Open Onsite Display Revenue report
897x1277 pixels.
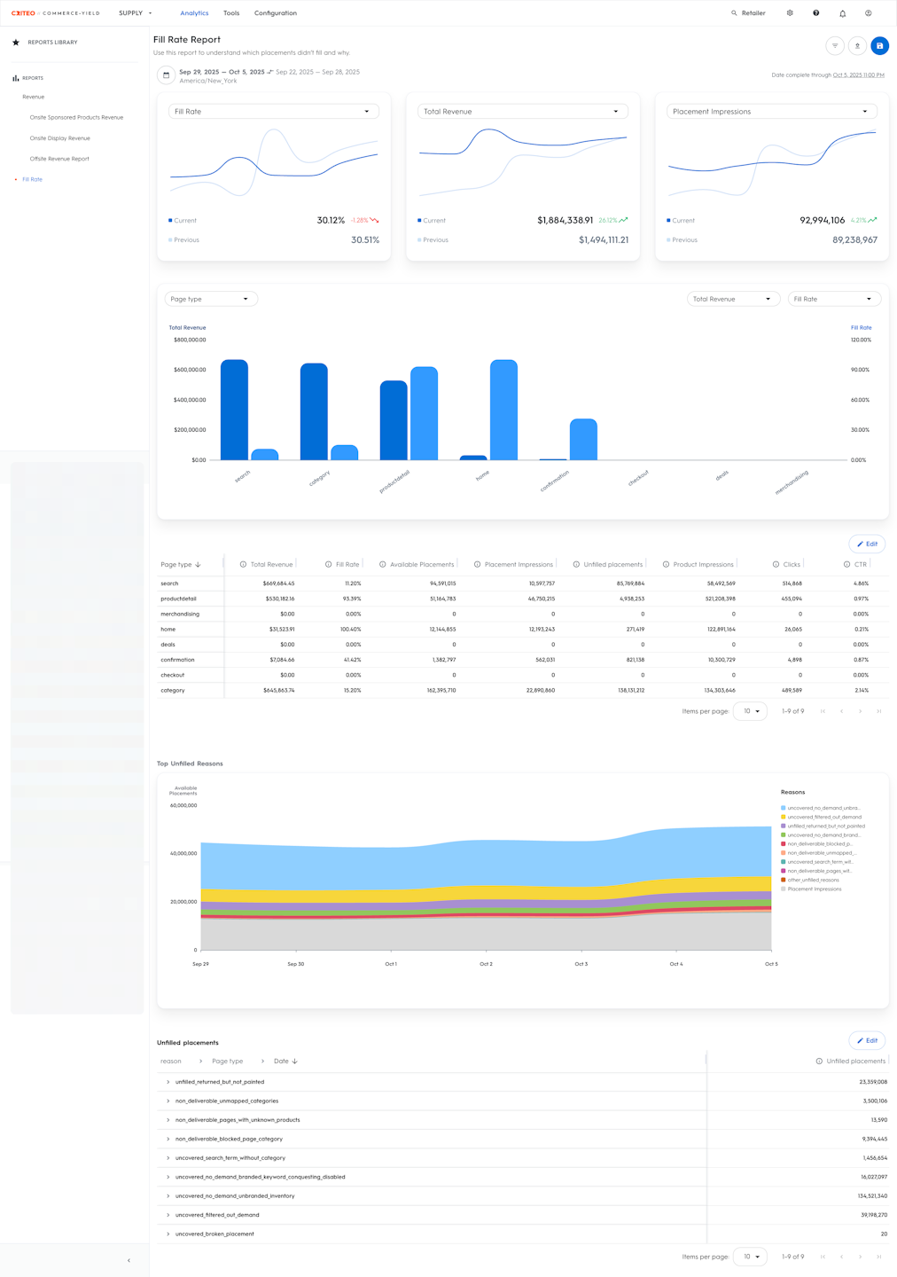click(x=60, y=138)
